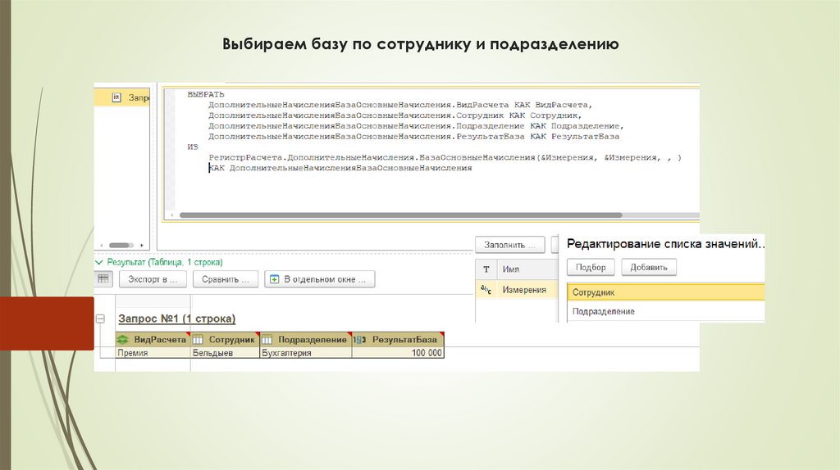The height and width of the screenshot is (470, 840).
Task: Click the Подразделение column header in result
Action: tap(305, 340)
